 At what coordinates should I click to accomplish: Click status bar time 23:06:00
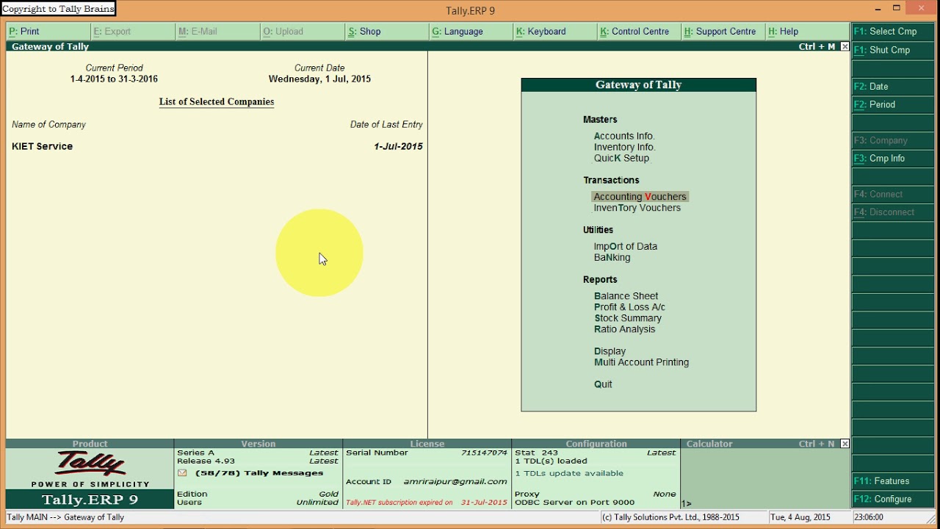click(869, 517)
